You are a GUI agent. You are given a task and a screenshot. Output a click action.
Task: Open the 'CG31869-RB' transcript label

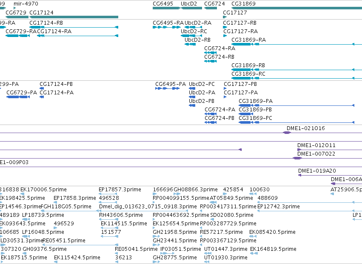point(248,65)
